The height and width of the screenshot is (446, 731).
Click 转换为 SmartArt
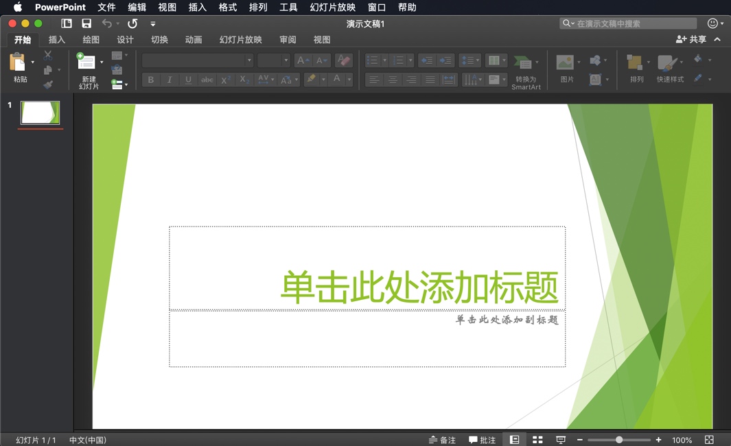[526, 69]
